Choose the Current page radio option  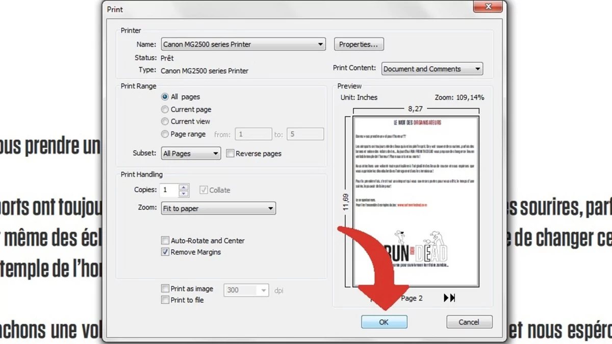165,109
